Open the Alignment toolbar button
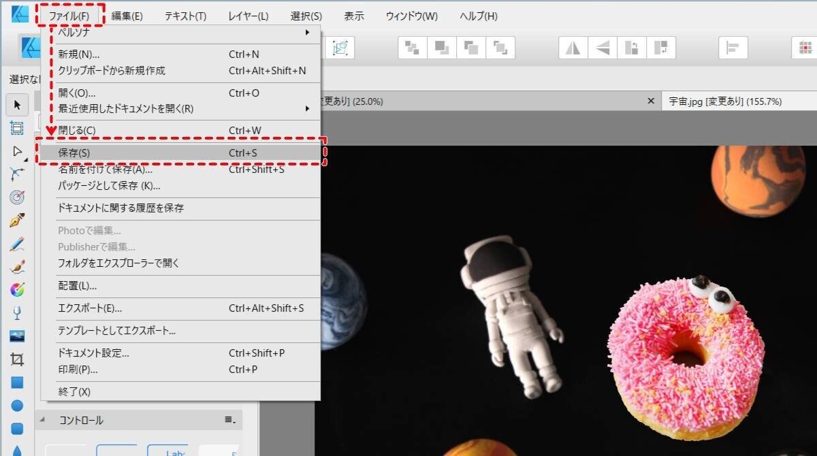This screenshot has height=456, width=817. point(733,47)
